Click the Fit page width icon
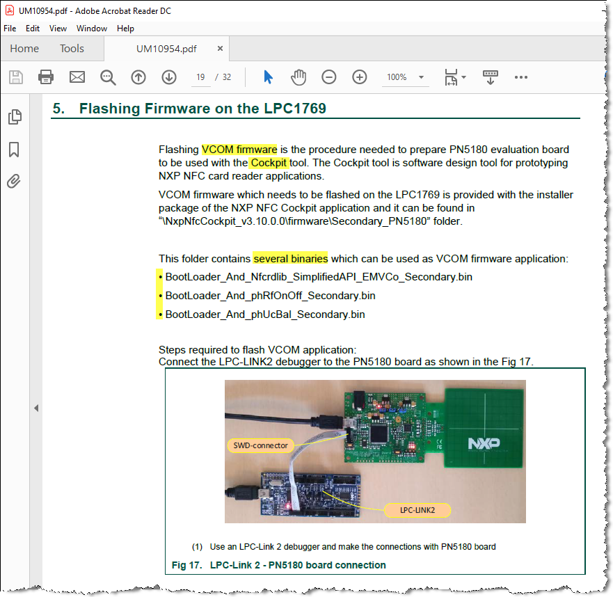Image resolution: width=613 pixels, height=597 pixels. pyautogui.click(x=451, y=77)
